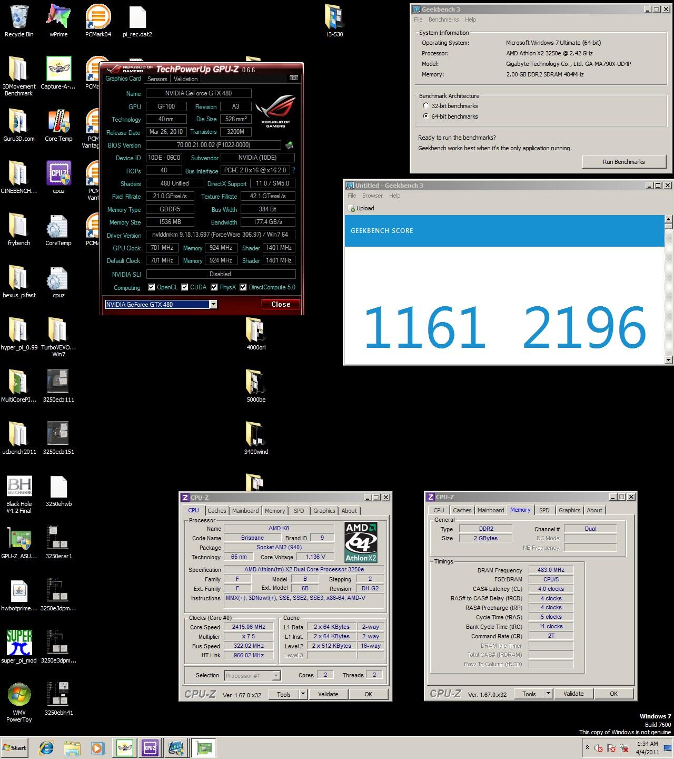Select the frybench folder icon
674x759 pixels.
click(19, 229)
